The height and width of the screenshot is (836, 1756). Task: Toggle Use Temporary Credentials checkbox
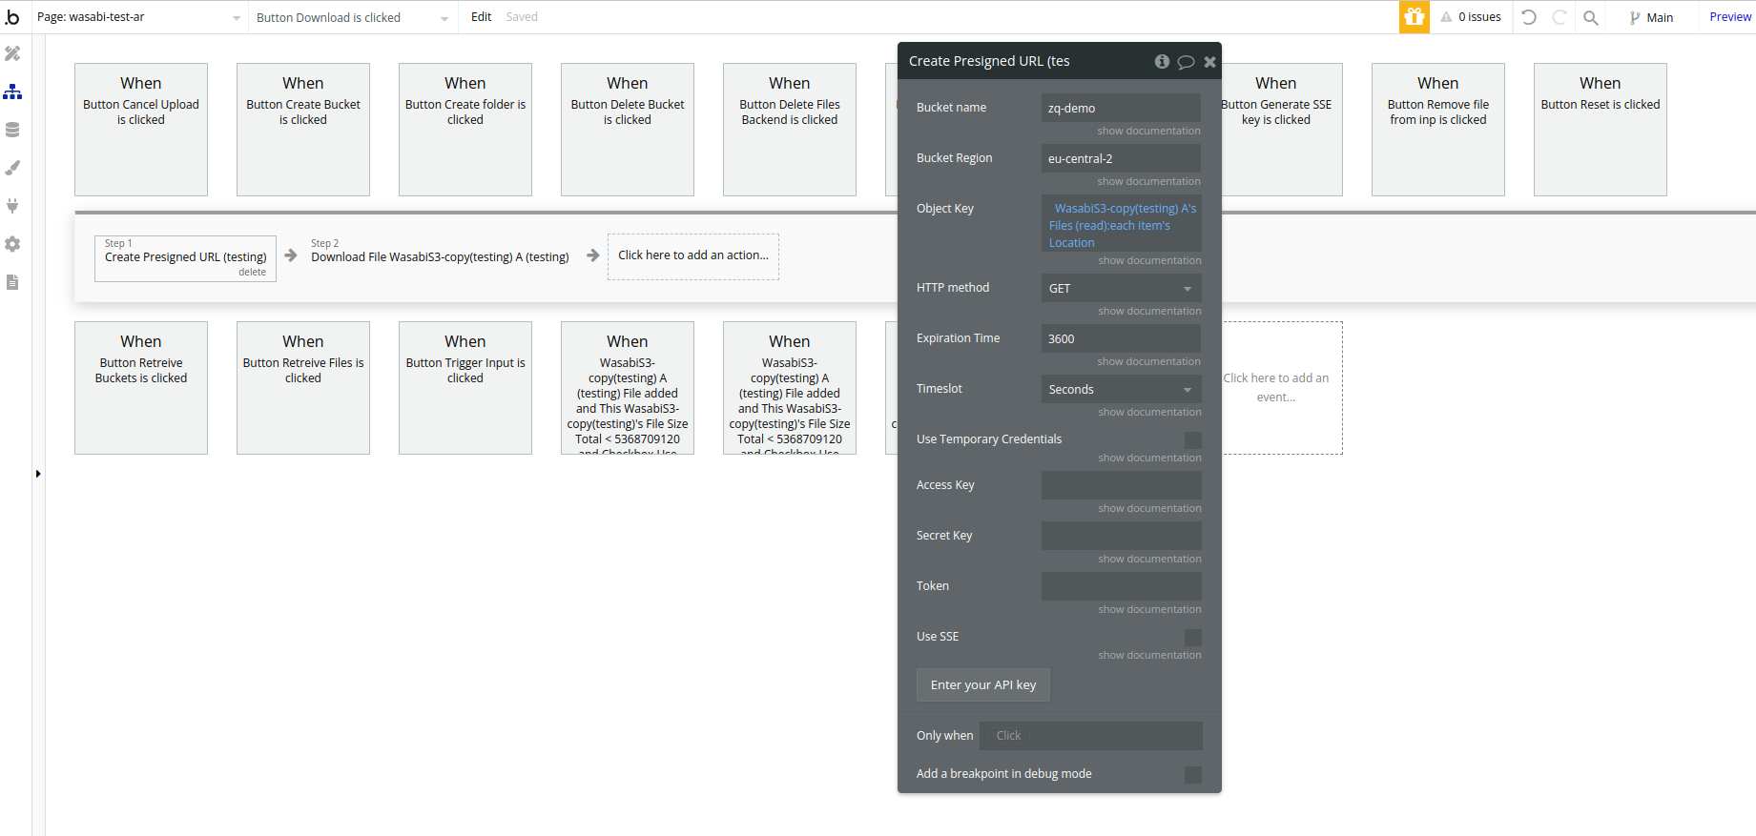[x=1193, y=439]
